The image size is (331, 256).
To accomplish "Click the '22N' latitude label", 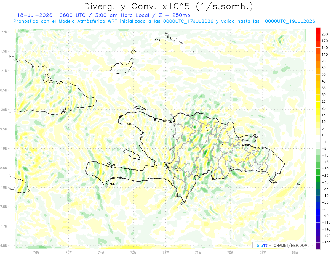I will coord(4,32).
